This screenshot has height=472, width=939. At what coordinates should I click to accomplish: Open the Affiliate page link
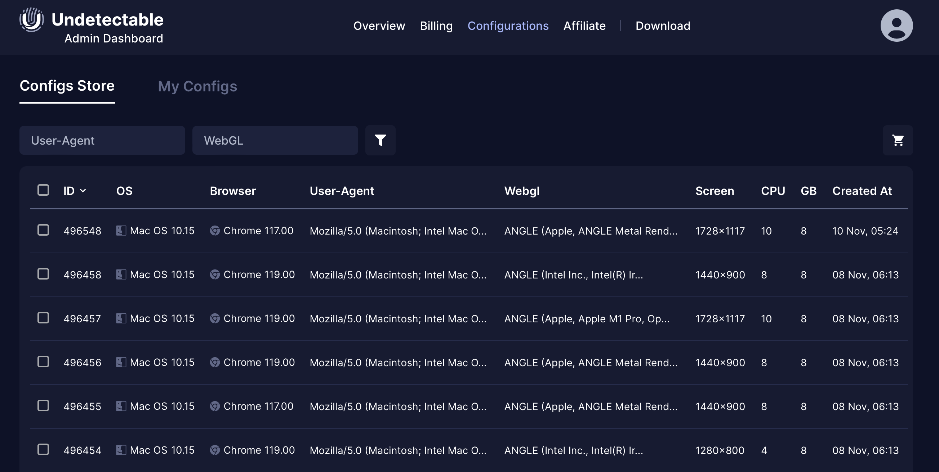[584, 26]
